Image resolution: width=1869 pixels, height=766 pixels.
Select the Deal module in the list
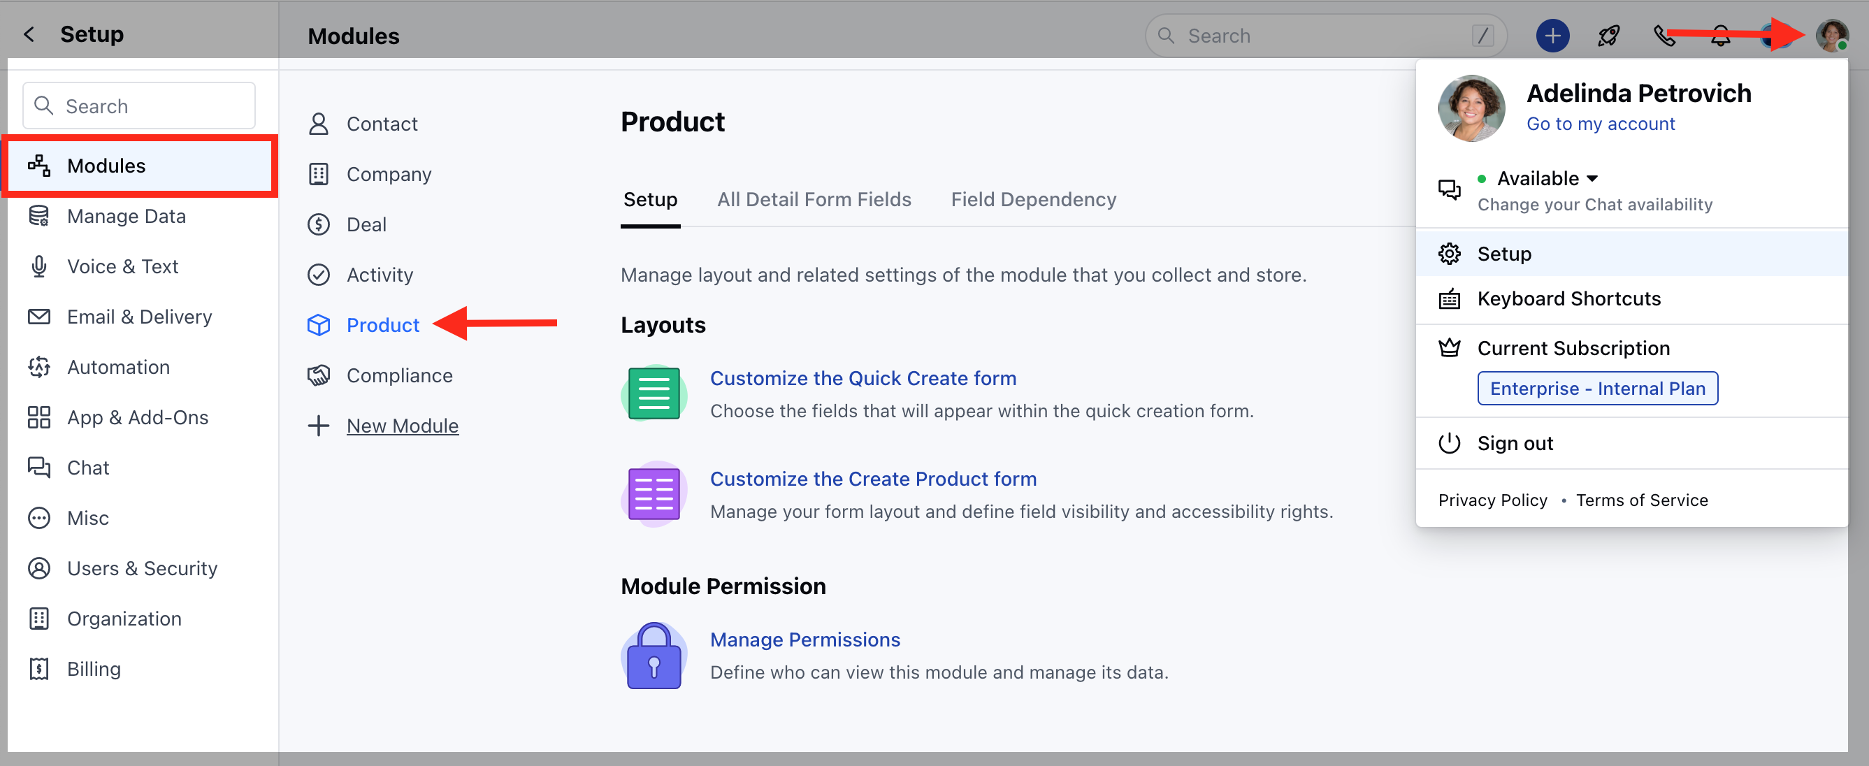tap(366, 224)
